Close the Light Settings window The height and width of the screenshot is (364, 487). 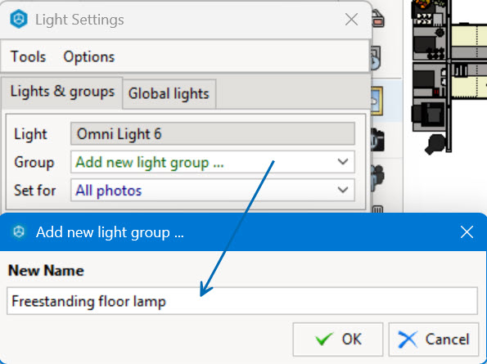pyautogui.click(x=351, y=20)
